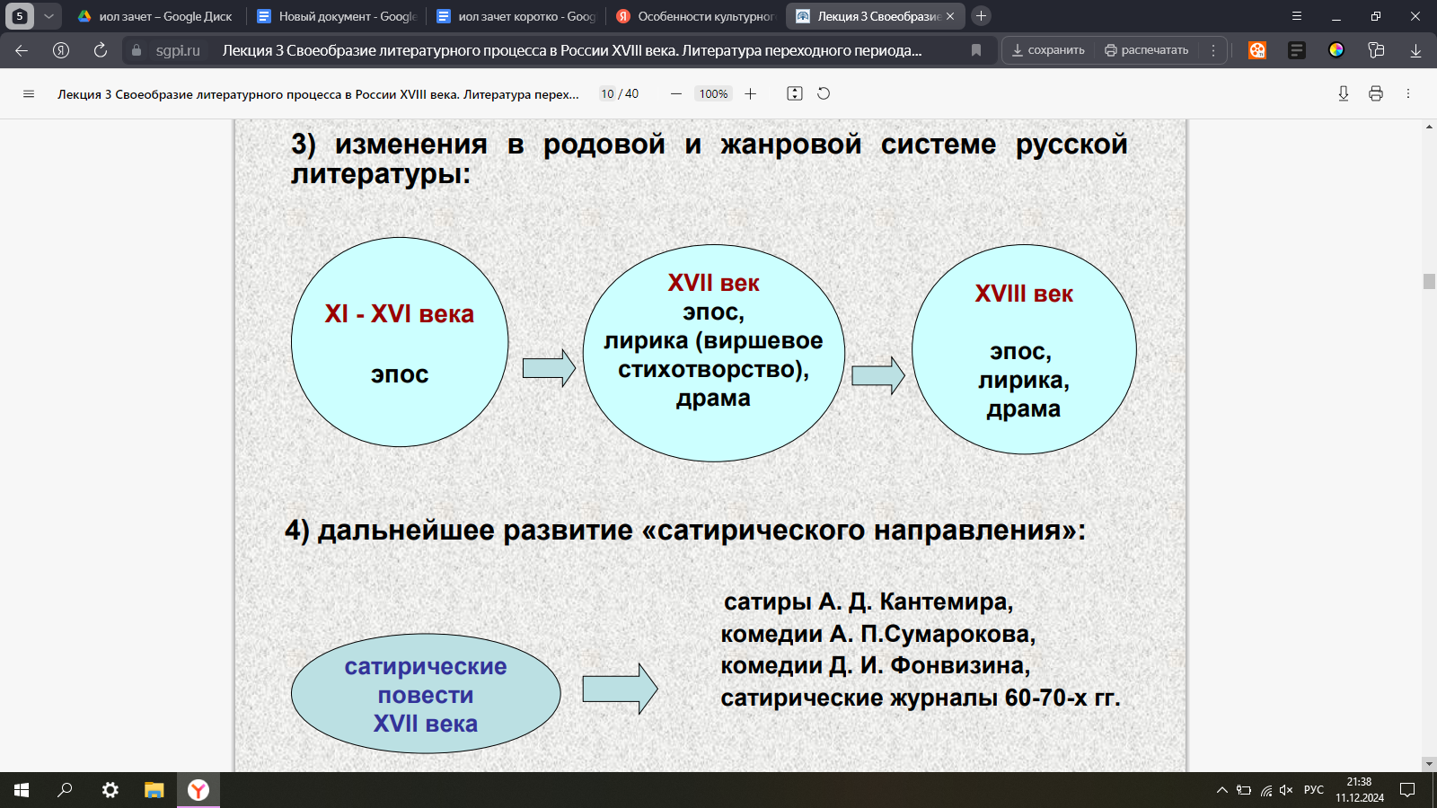The width and height of the screenshot is (1437, 808).
Task: Open the PDF viewer more actions menu
Action: pyautogui.click(x=1408, y=93)
